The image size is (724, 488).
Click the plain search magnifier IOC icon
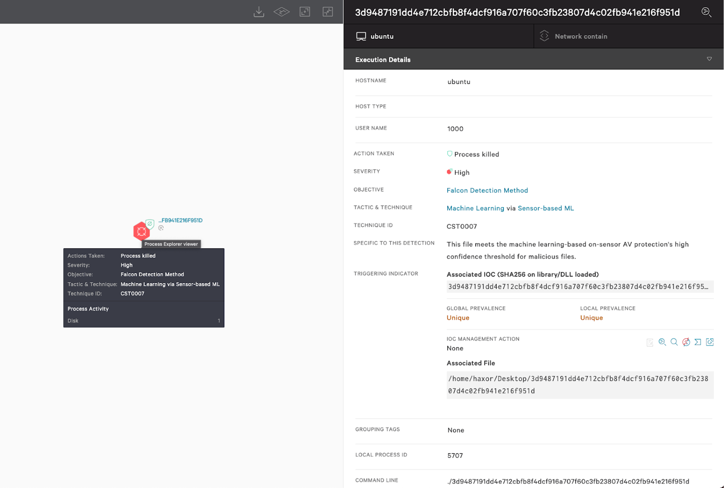click(674, 342)
